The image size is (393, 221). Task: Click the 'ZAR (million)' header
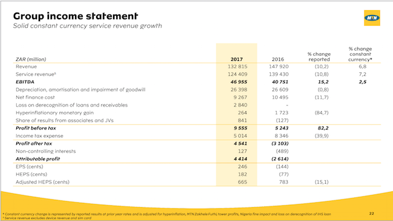pos(31,59)
